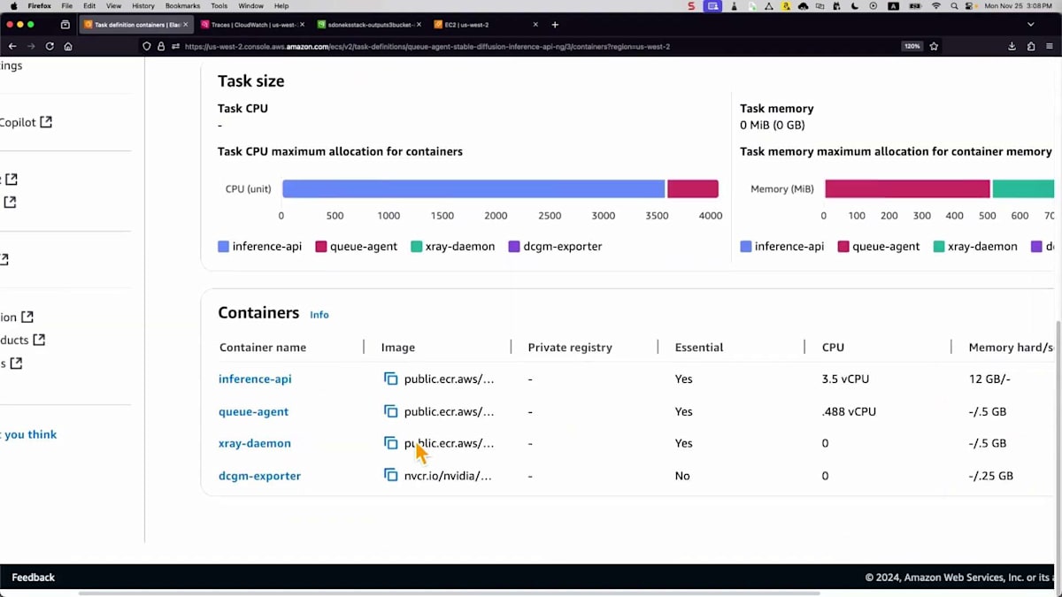Reload the current page
This screenshot has width=1062, height=597.
[x=50, y=46]
